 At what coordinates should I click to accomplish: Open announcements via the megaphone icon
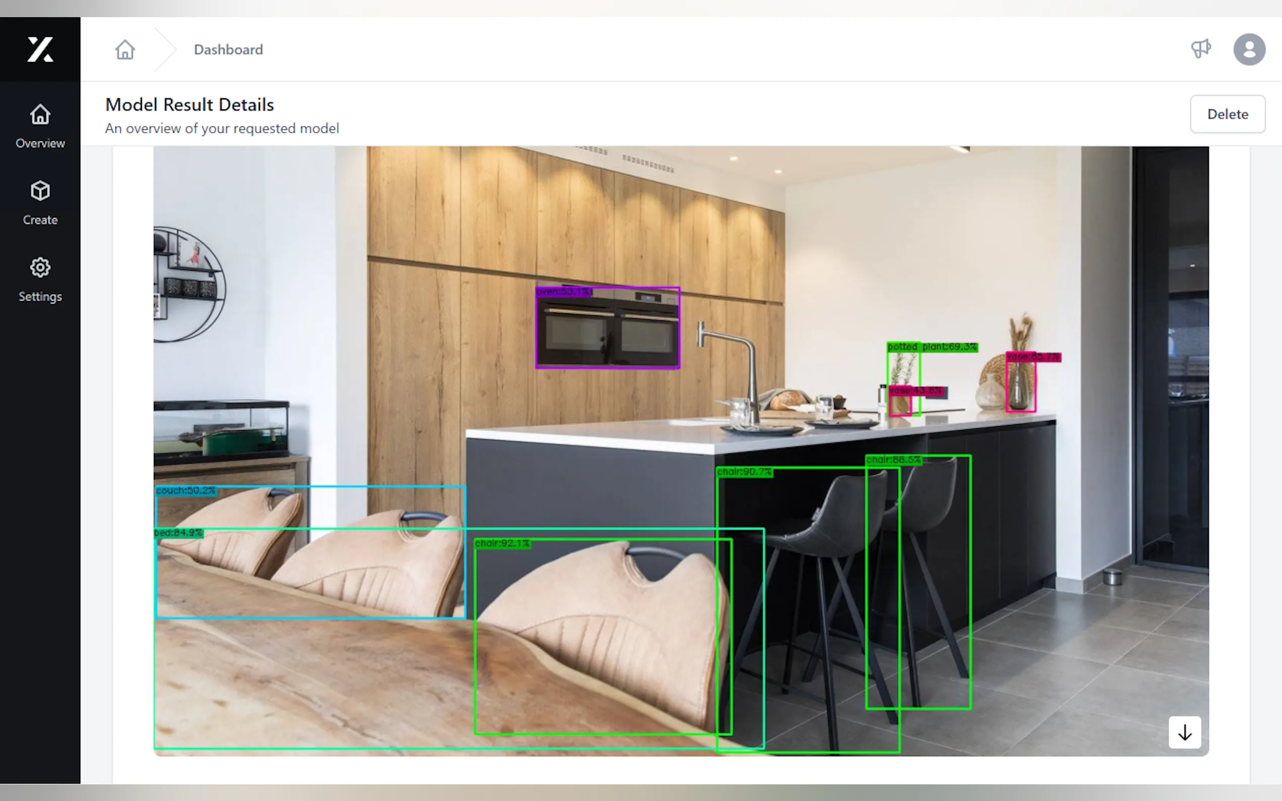click(1200, 49)
